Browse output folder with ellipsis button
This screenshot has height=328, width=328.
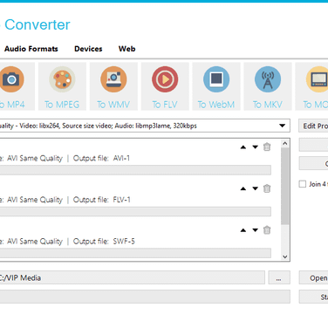click(x=279, y=277)
